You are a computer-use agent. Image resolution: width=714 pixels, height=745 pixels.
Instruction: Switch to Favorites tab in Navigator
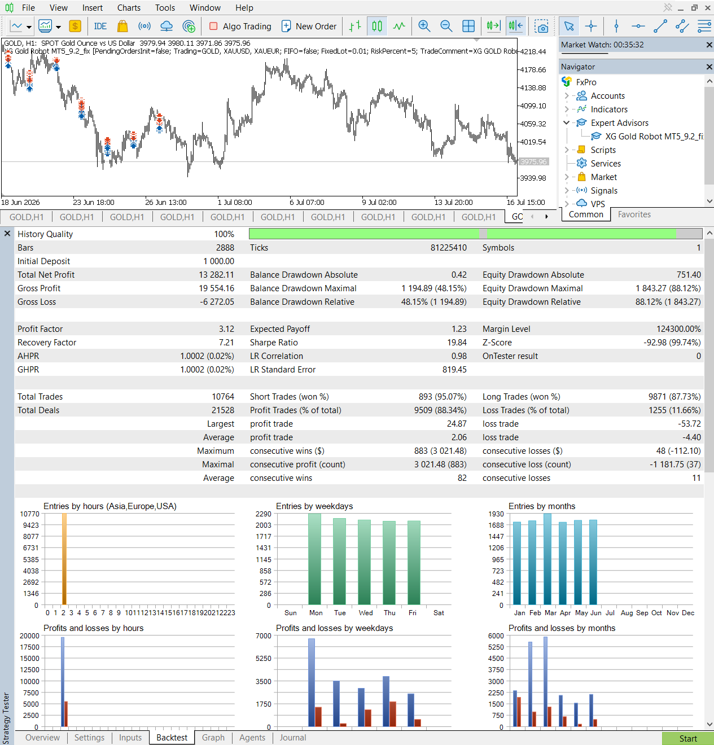[634, 214]
